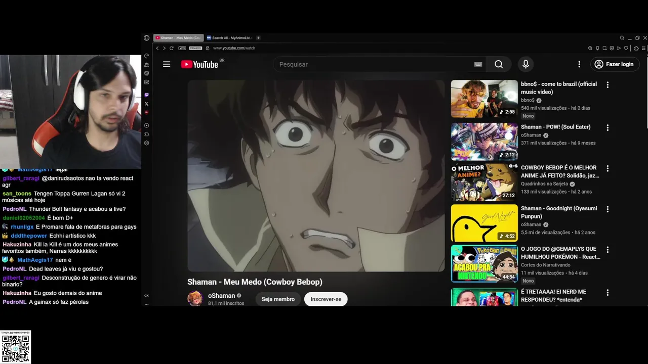Viewport: 648px width, 364px height.
Task: Start voice search with microphone icon
Action: 525,64
